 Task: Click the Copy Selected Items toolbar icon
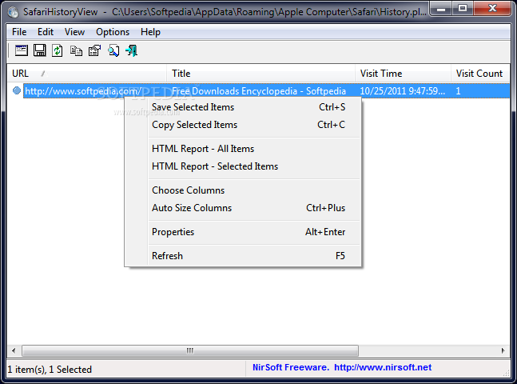tap(76, 51)
